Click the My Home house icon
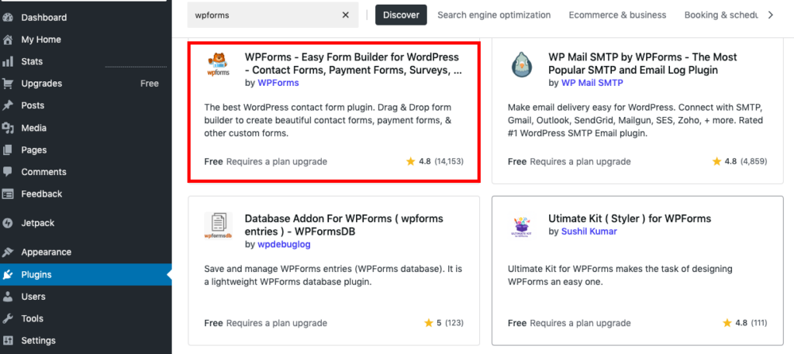The image size is (794, 354). click(x=8, y=40)
